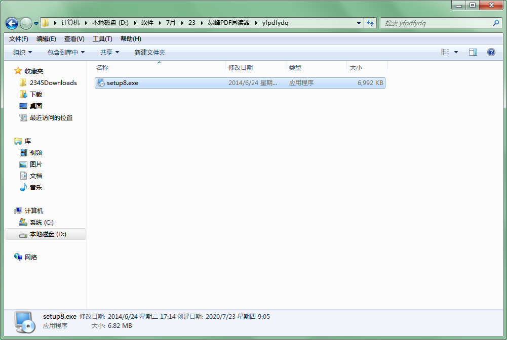Click the folder icon in address bar
The height and width of the screenshot is (340, 507).
[x=46, y=23]
